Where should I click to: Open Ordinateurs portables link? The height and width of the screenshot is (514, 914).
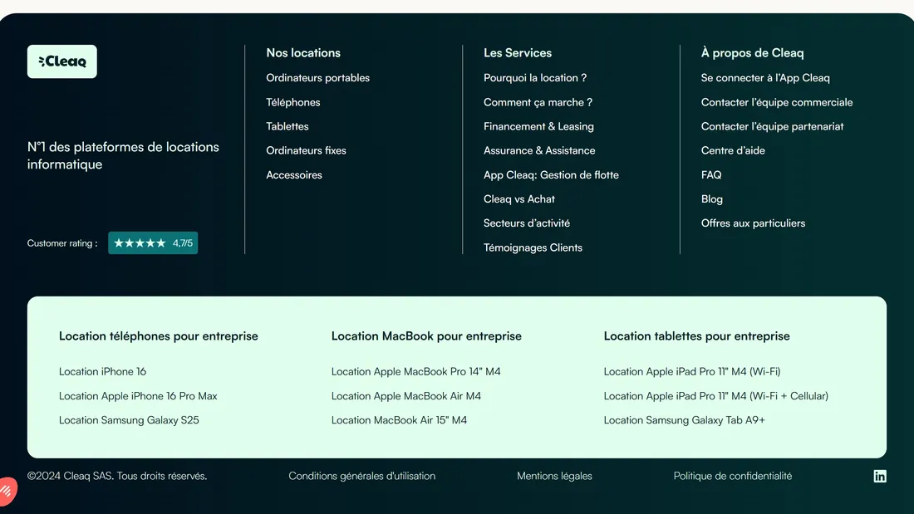(317, 78)
